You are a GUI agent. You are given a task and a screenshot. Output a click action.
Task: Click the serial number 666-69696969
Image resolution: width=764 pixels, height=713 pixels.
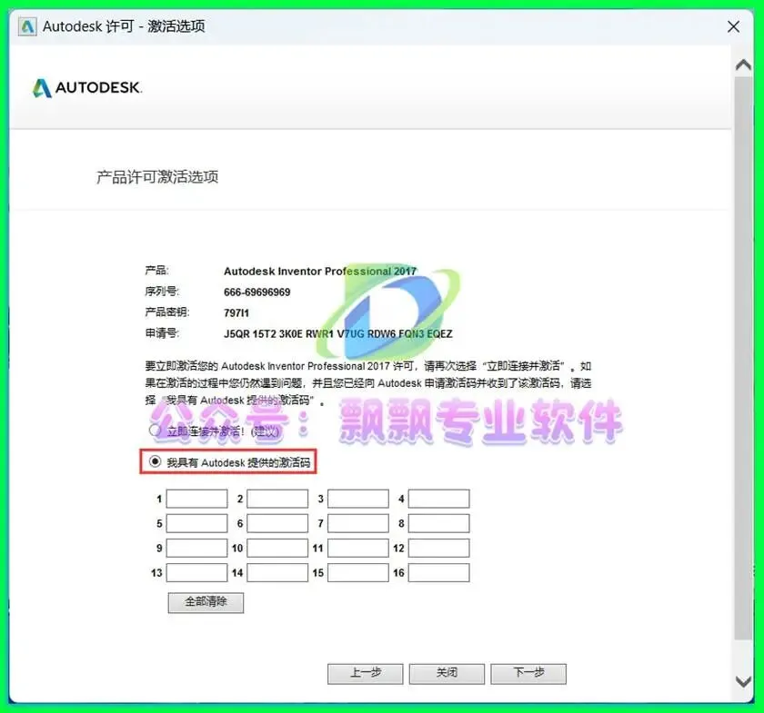257,292
